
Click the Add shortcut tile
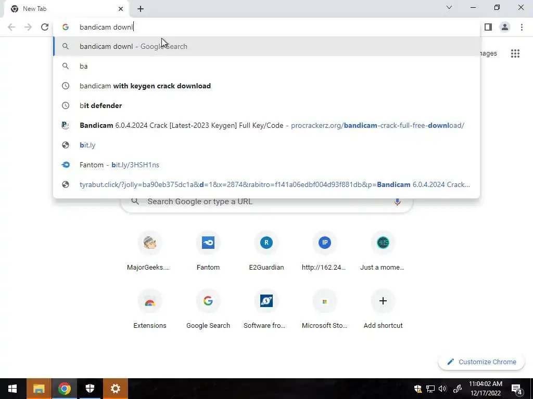383,310
